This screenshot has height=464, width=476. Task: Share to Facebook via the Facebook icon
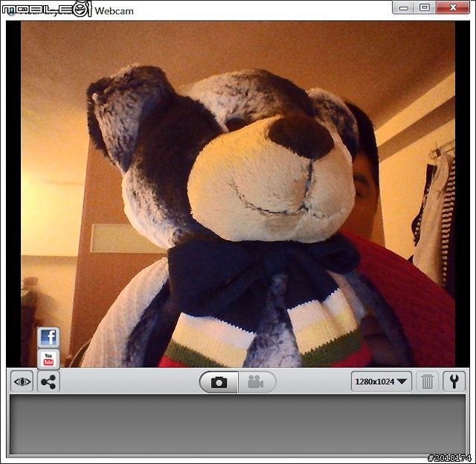tap(48, 337)
